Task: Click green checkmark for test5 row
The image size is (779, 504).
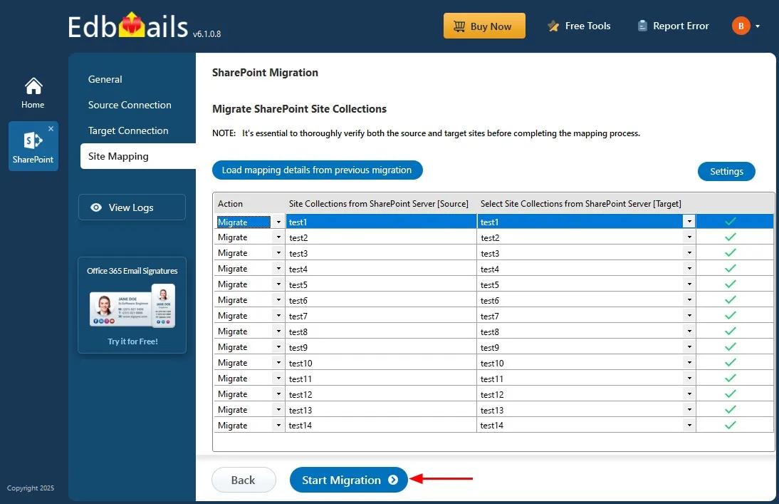Action: (730, 284)
